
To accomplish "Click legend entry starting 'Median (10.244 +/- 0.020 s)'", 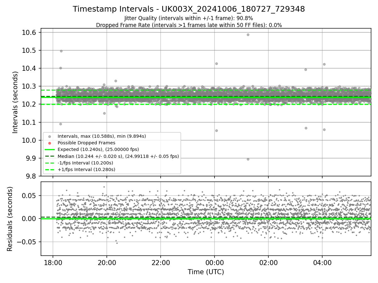I will (118, 156).
